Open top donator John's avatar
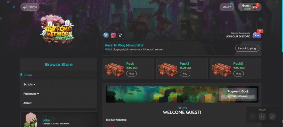Image resolution: width=283 pixels, height=127 pixels. (31, 119)
